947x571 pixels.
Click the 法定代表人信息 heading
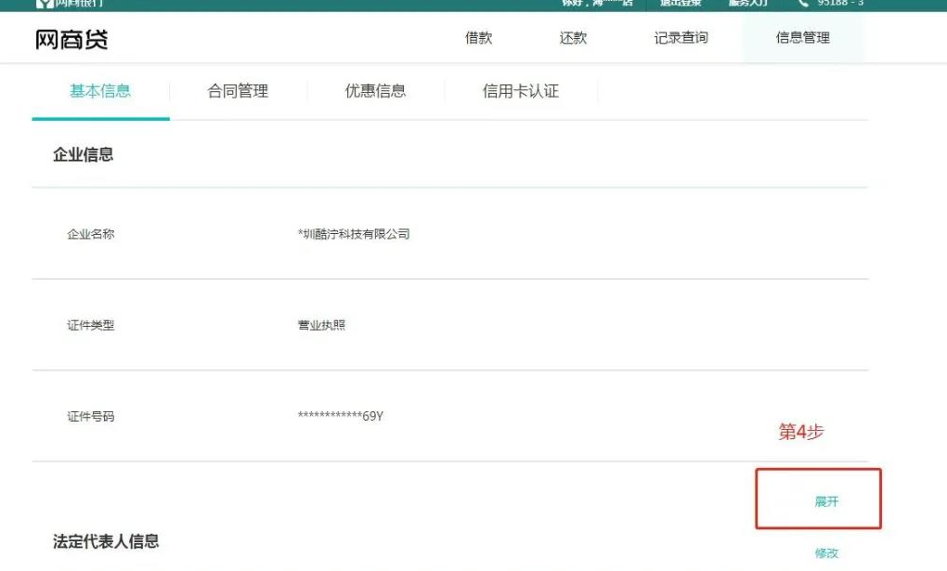(106, 541)
